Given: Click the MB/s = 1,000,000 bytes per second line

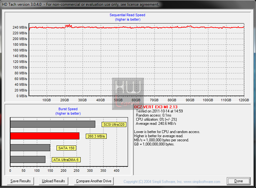Looking at the screenshot, I should click(161, 140).
